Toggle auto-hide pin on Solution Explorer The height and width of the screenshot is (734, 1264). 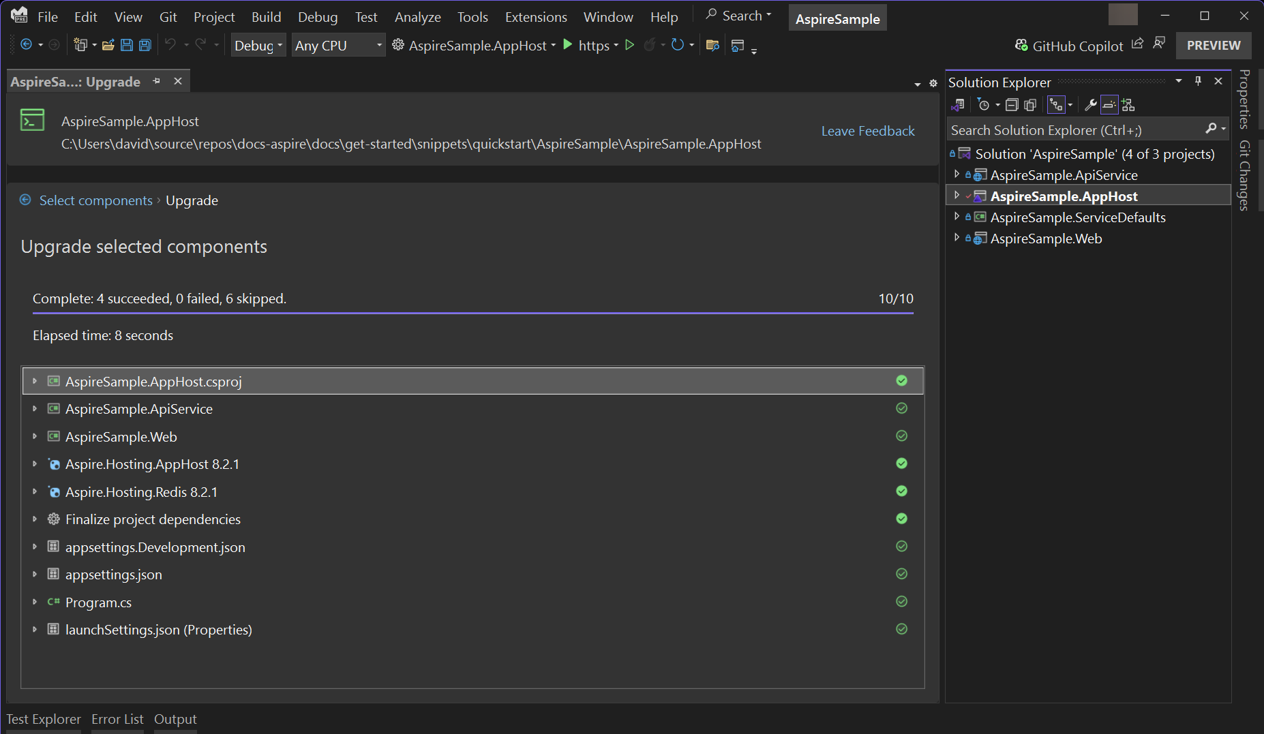tap(1198, 81)
